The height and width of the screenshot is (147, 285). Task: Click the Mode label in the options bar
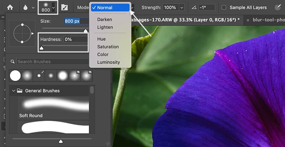click(x=83, y=7)
